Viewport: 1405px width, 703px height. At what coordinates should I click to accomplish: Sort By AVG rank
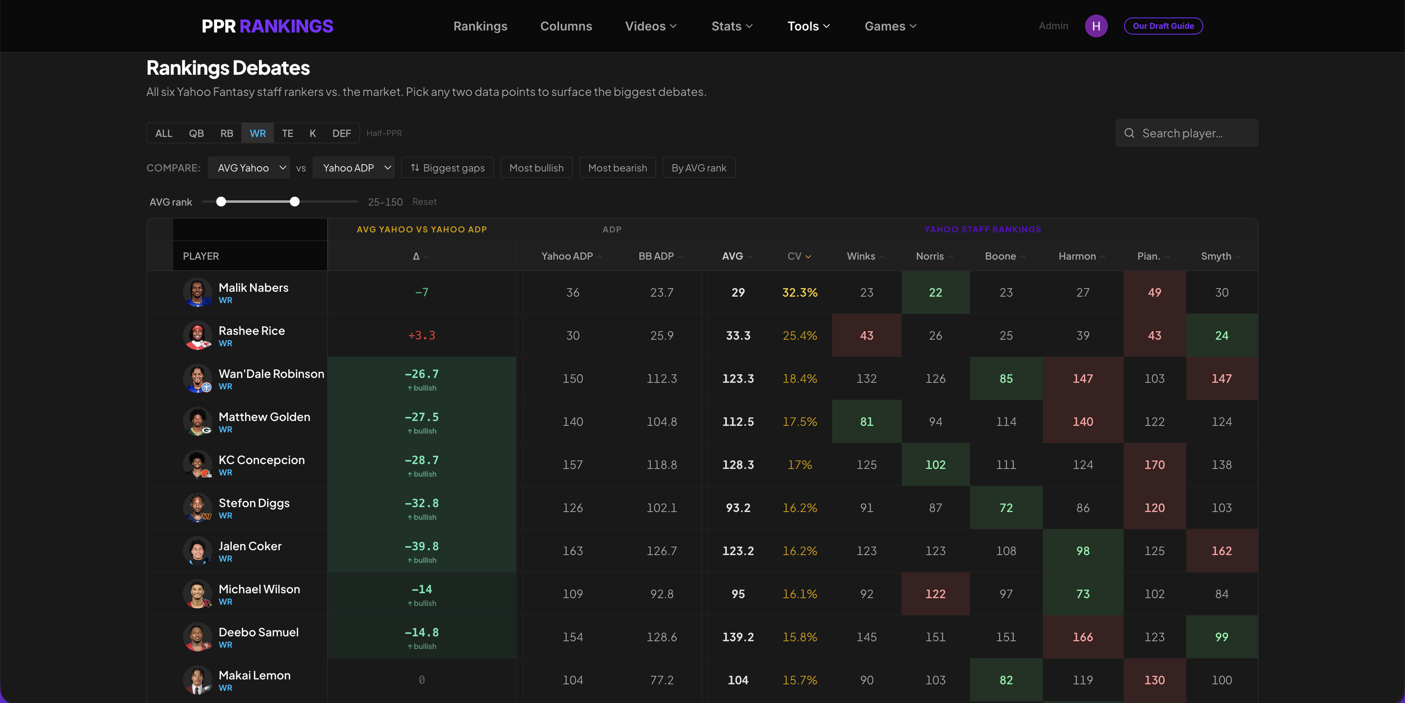[x=699, y=168]
